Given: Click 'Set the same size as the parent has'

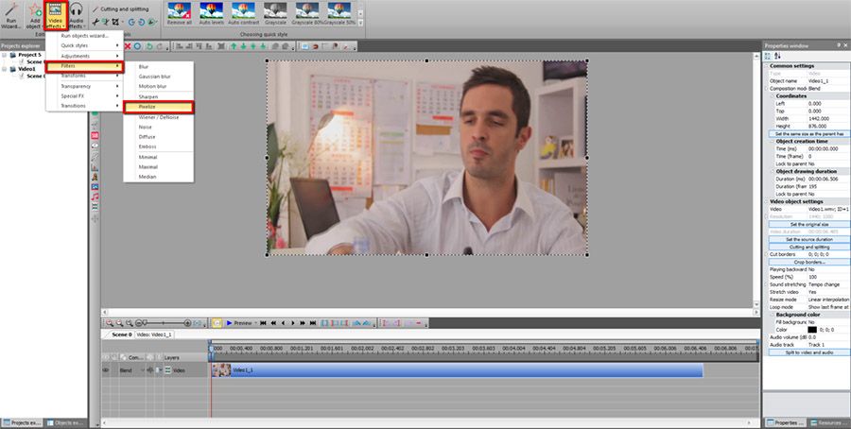Looking at the screenshot, I should pos(809,133).
